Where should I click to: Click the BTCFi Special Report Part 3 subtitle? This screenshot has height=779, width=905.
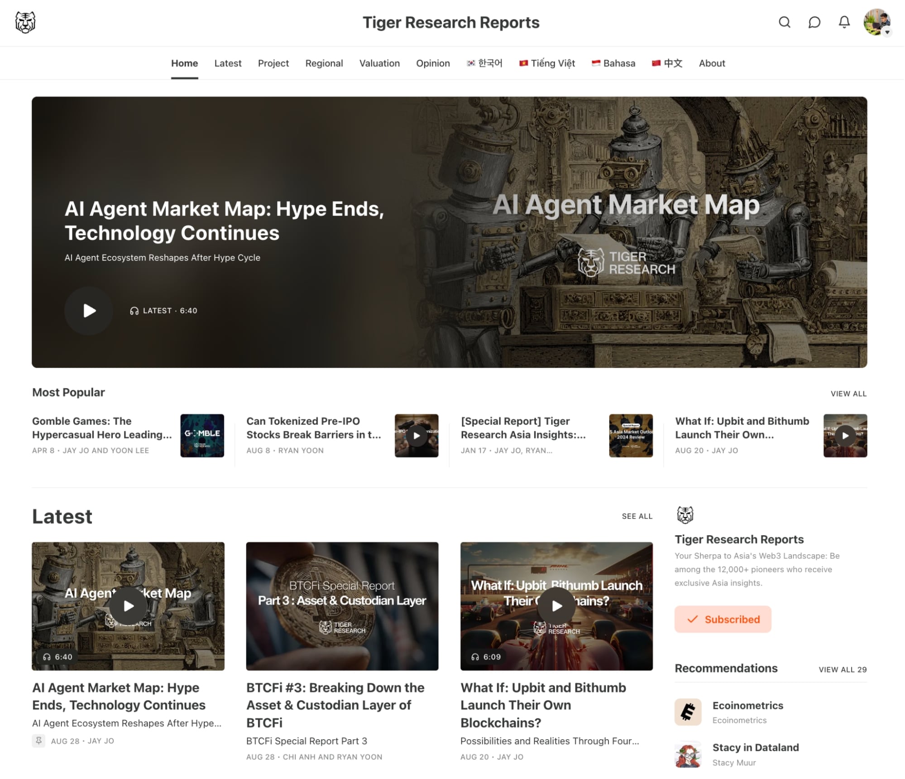[306, 741]
